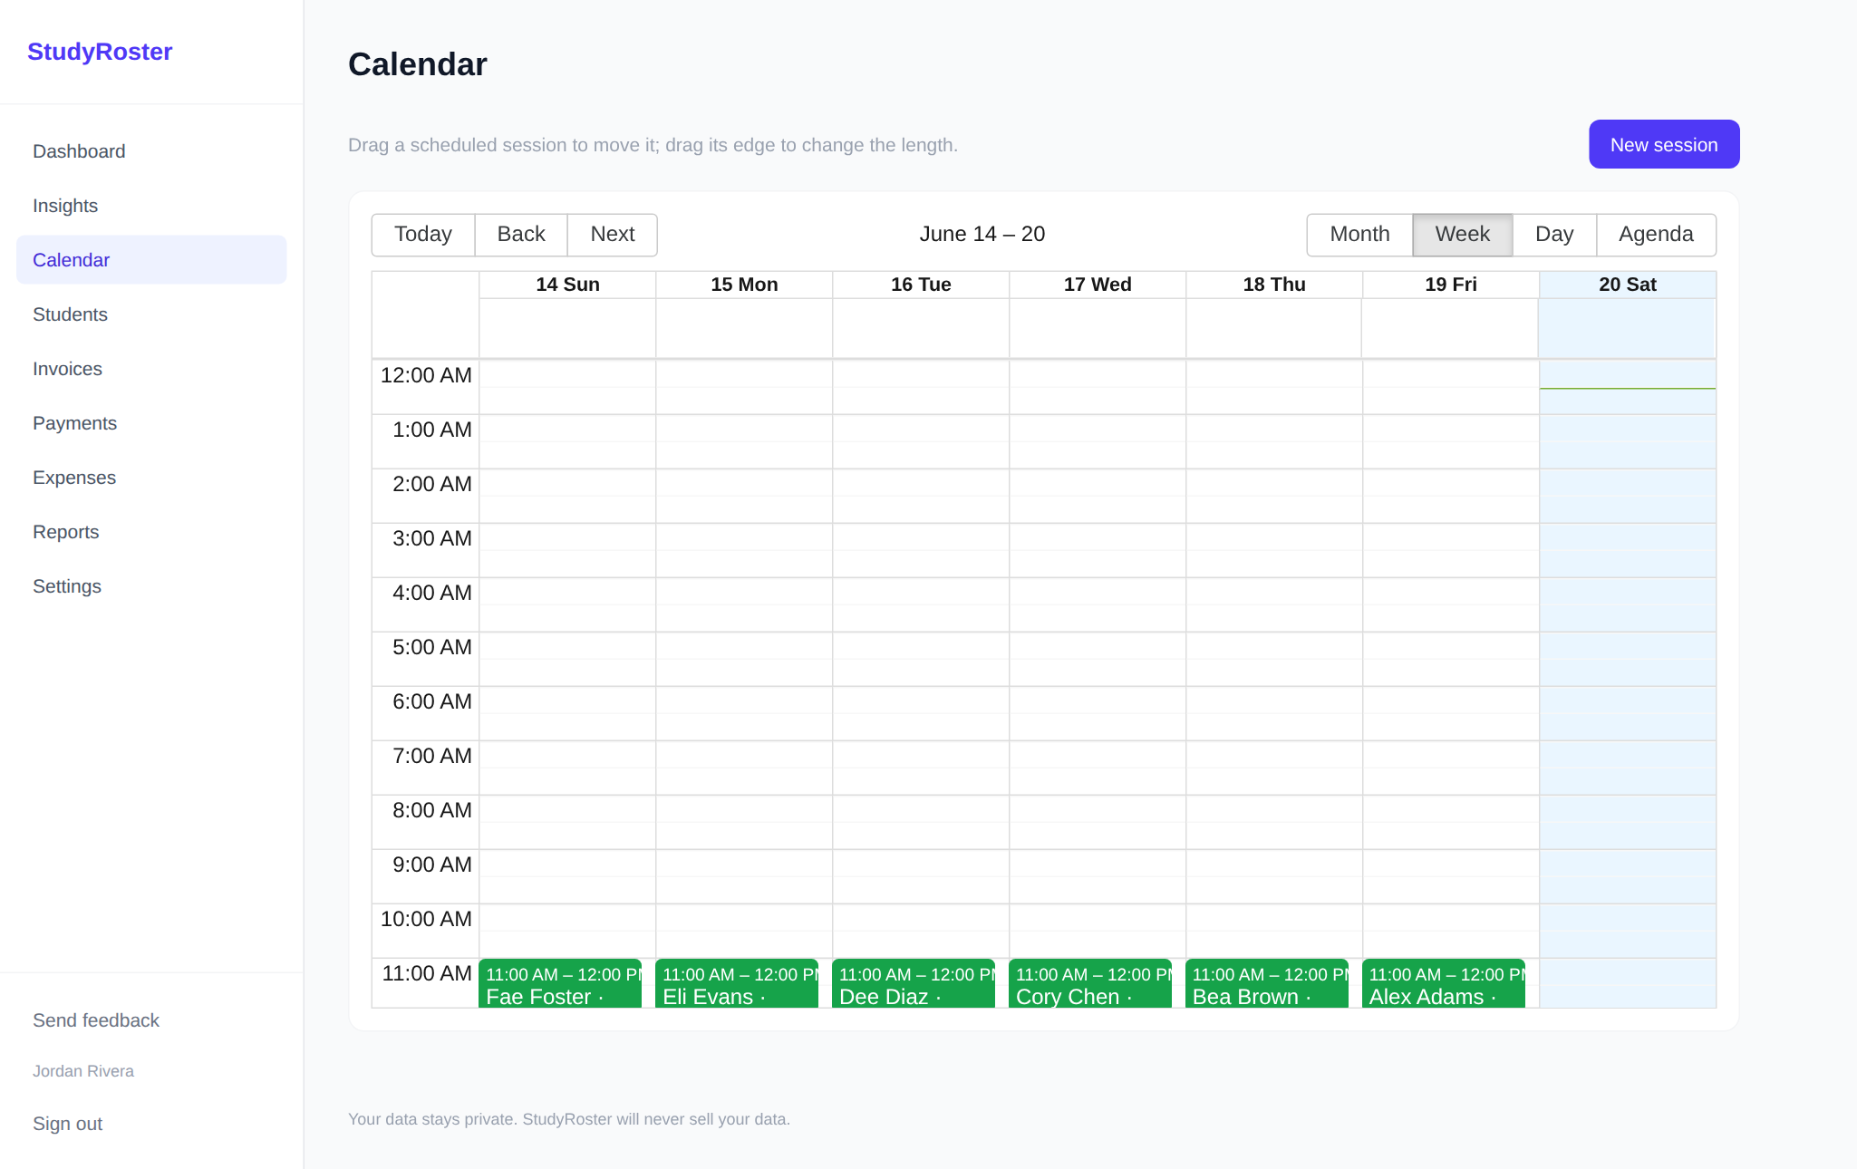
Task: View Reports page
Action: point(151,532)
